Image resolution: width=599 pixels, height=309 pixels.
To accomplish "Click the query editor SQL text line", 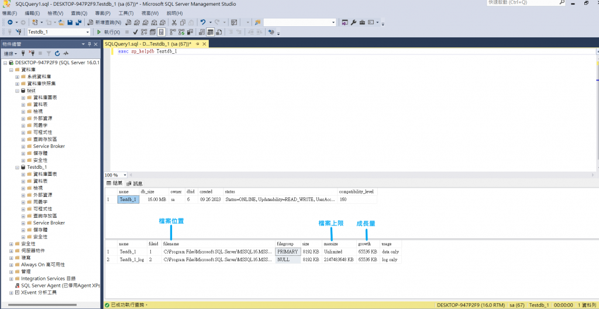I will pos(147,51).
